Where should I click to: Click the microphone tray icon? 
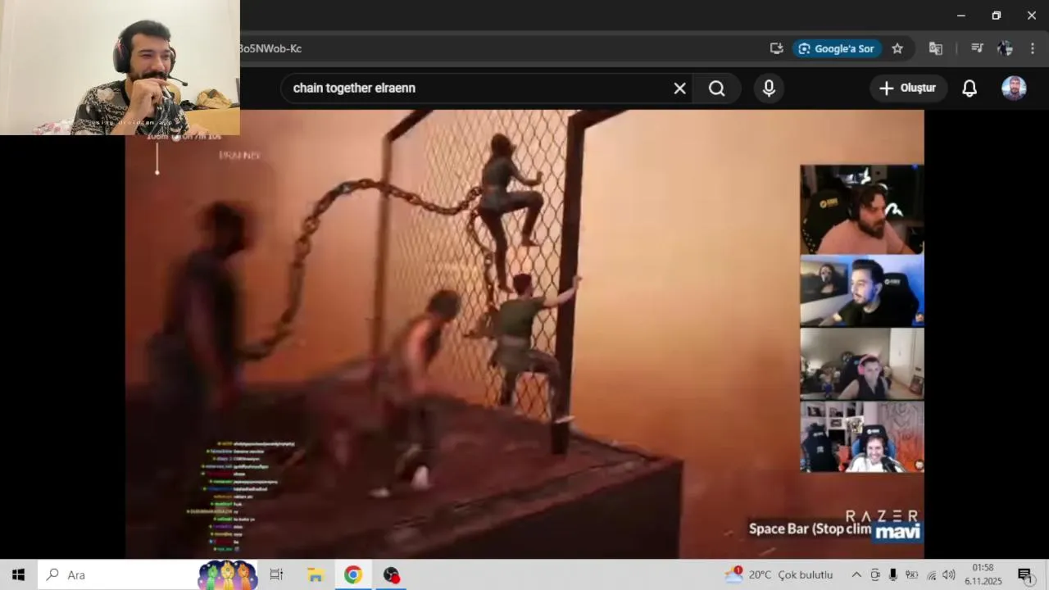[x=893, y=574]
